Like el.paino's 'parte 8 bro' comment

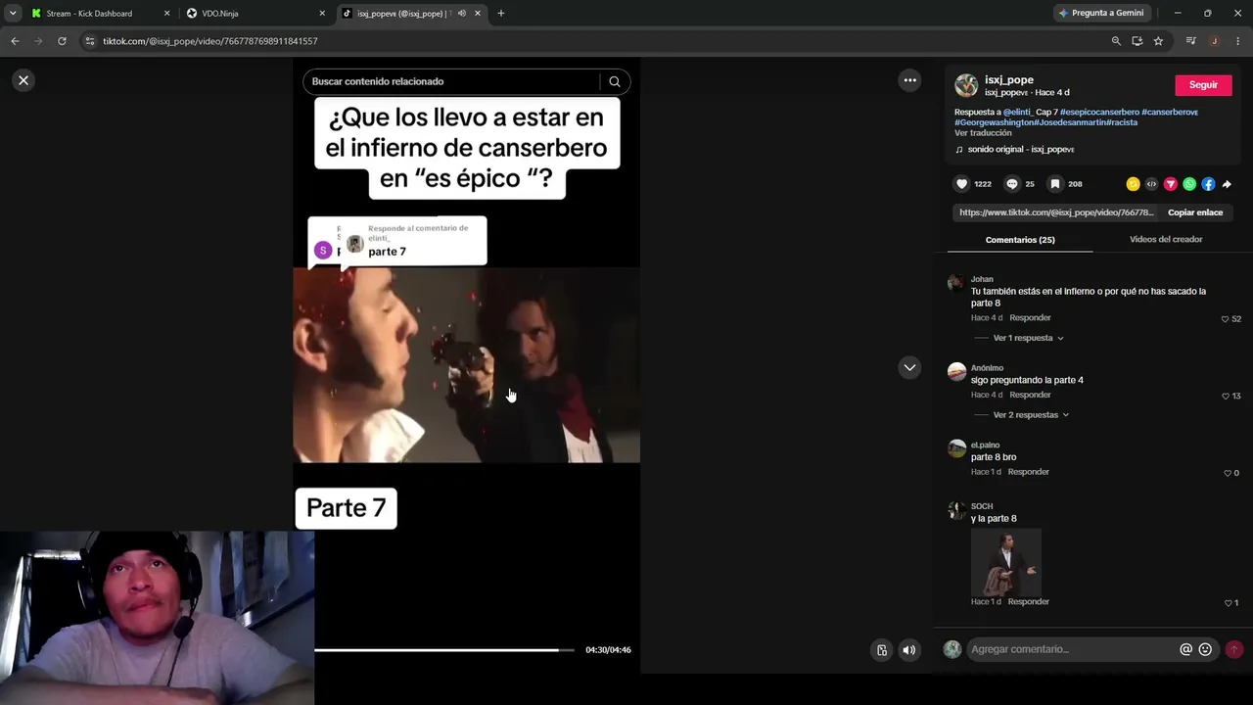[1227, 473]
